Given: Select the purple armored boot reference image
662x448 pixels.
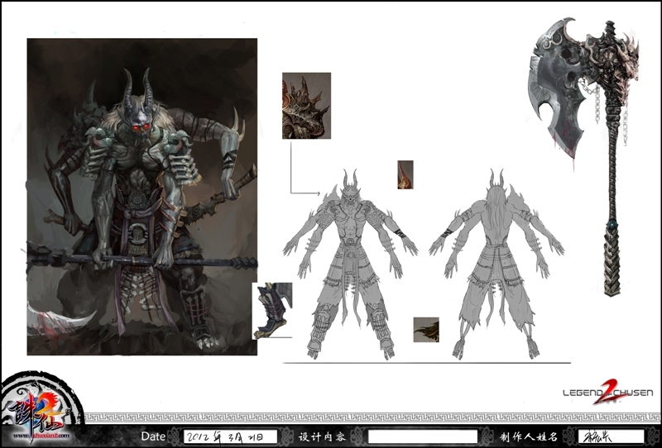Looking at the screenshot, I should tap(272, 310).
